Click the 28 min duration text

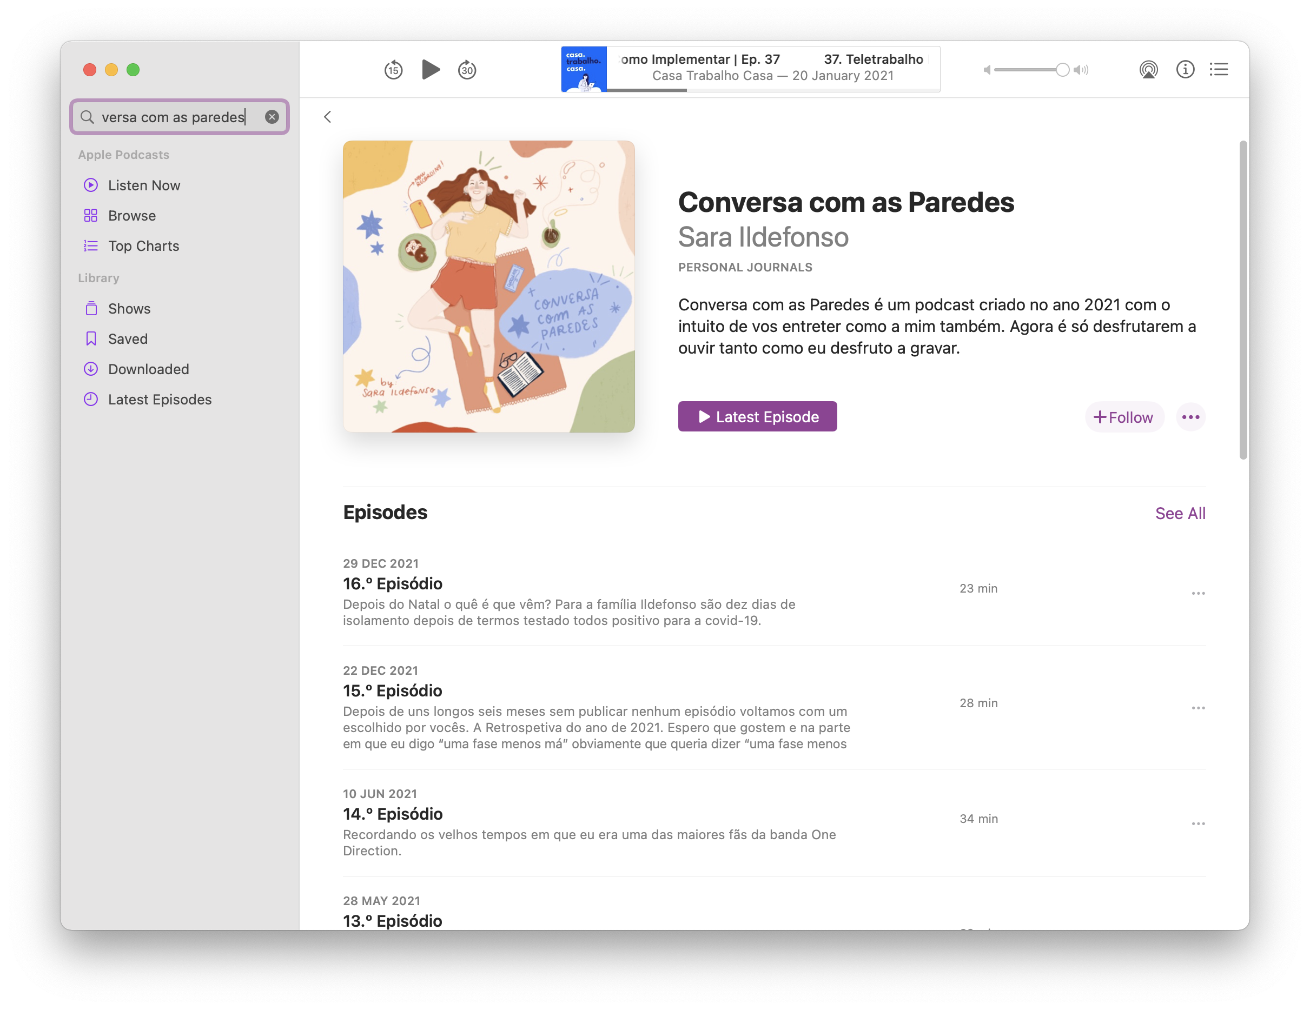pos(978,703)
